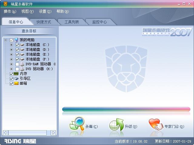
Task: Expand the 本地磁盘 (C:) node
Action: click(11, 45)
